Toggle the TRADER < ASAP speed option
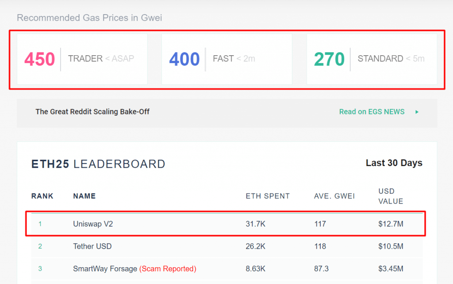 click(101, 58)
